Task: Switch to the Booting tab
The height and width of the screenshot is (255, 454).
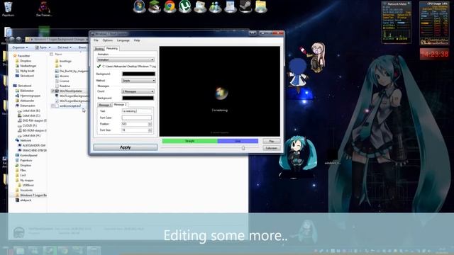Action: point(99,49)
